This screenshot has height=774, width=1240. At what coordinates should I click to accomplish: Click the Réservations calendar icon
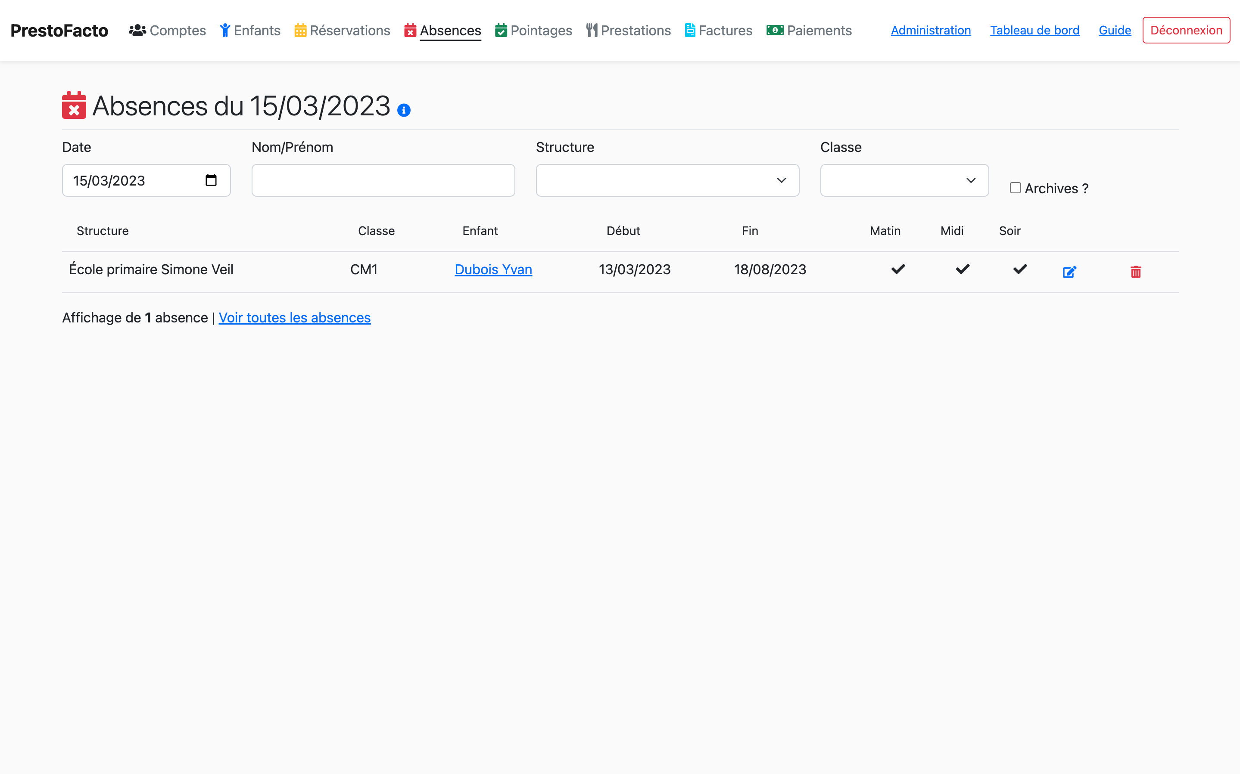(x=300, y=30)
